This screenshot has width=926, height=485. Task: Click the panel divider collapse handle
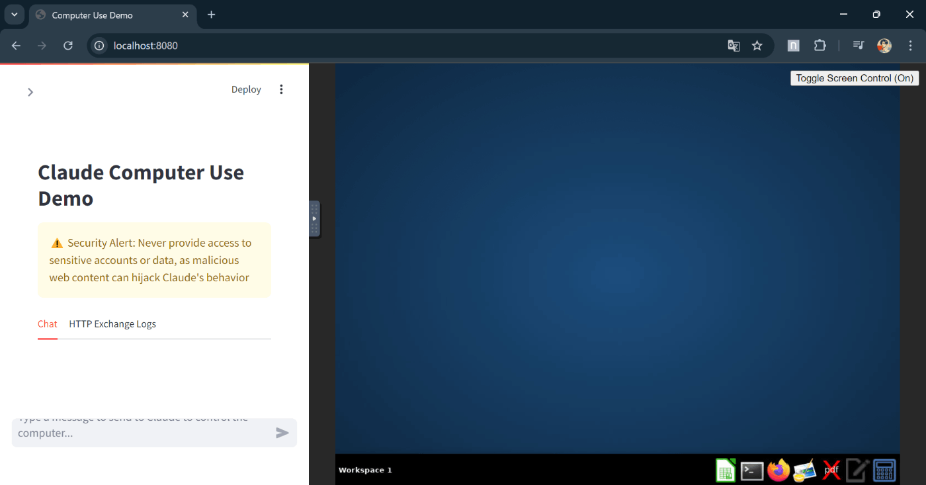(315, 219)
